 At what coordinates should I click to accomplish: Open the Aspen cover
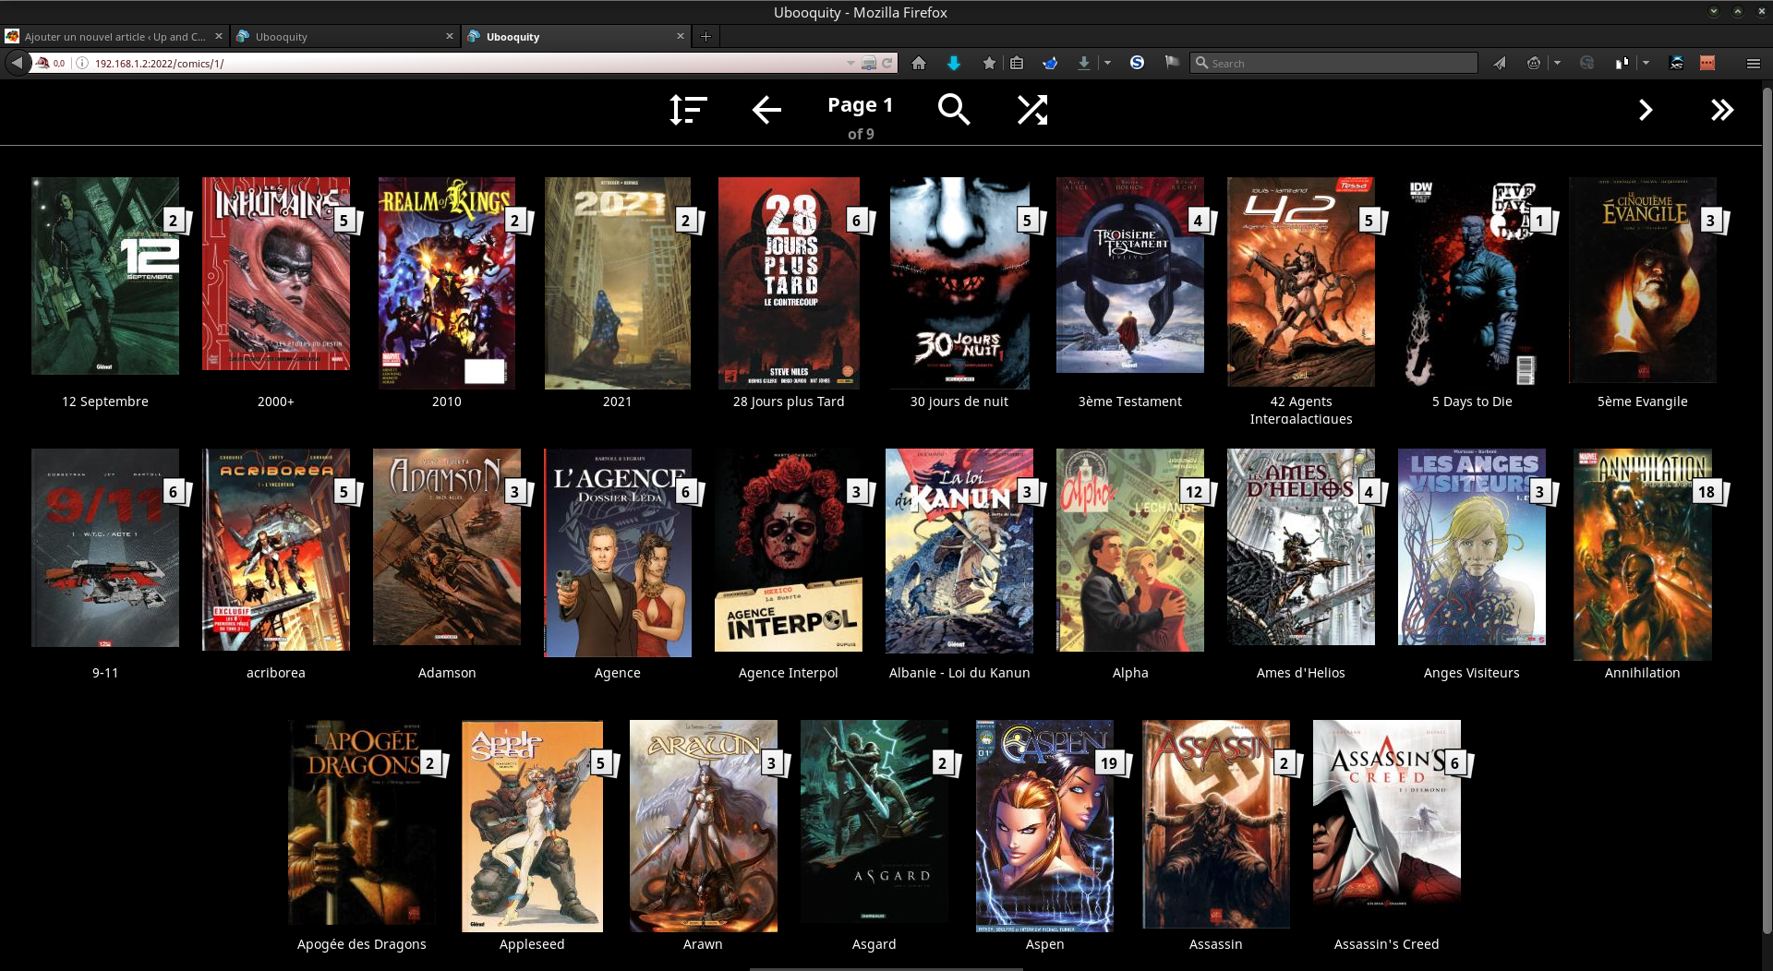click(x=1045, y=826)
